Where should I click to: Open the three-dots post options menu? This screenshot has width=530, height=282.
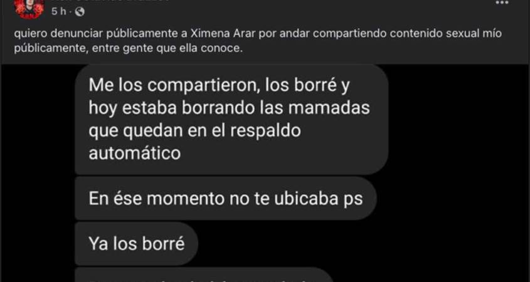click(502, 3)
